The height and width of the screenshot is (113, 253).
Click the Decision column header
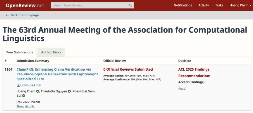point(185,61)
